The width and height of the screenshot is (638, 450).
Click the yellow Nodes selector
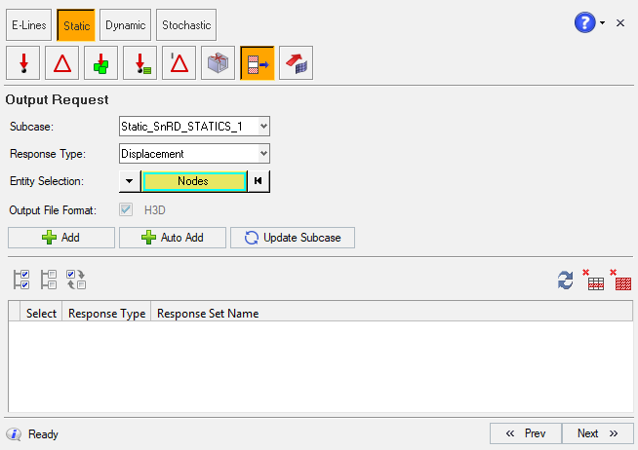[x=194, y=181]
